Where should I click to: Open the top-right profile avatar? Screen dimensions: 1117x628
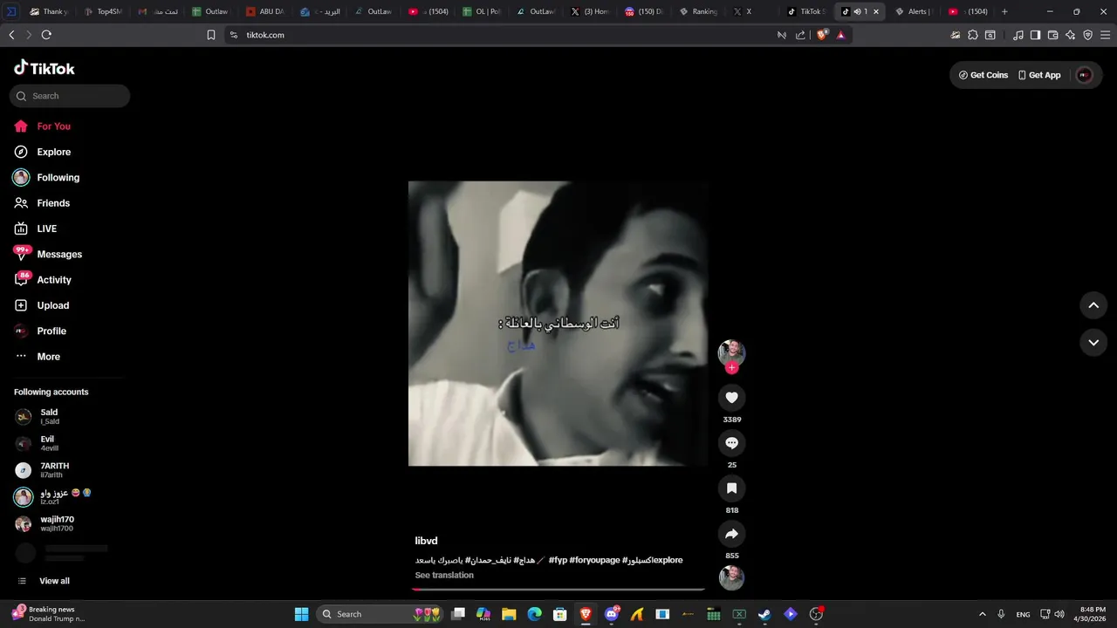coord(1085,75)
